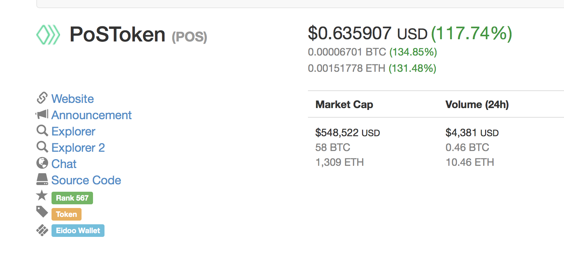The image size is (564, 265).
Task: Open the Announcement link
Action: pos(92,115)
